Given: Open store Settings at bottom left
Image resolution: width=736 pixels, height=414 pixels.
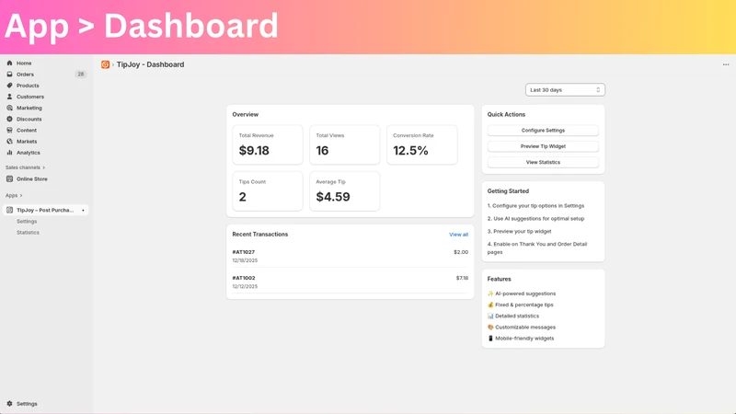Looking at the screenshot, I should (27, 404).
